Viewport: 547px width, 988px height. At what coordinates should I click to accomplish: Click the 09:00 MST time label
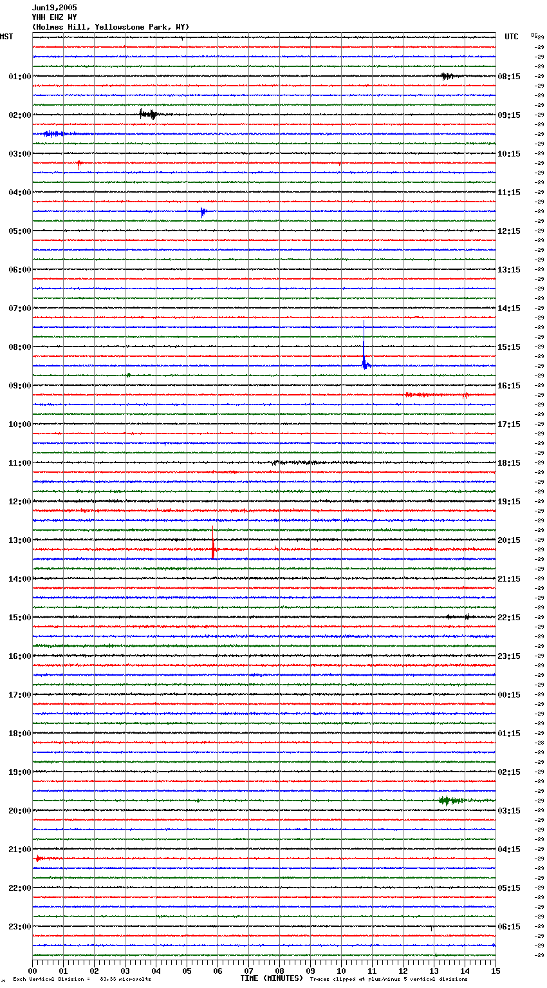pyautogui.click(x=20, y=386)
